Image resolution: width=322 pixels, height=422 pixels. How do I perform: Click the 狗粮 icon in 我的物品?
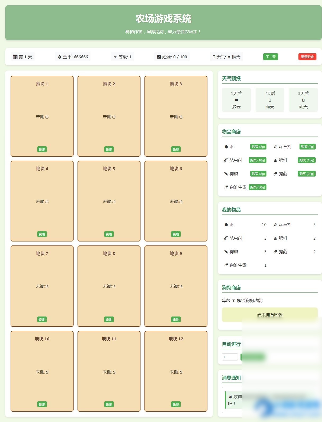click(226, 252)
